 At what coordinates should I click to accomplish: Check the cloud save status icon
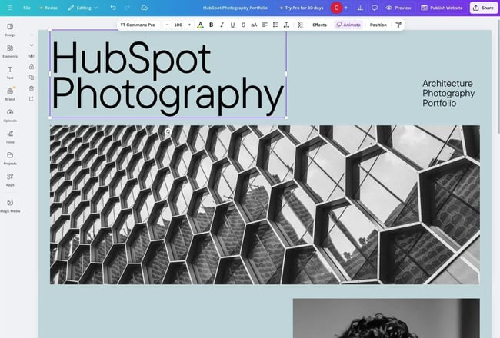click(144, 8)
